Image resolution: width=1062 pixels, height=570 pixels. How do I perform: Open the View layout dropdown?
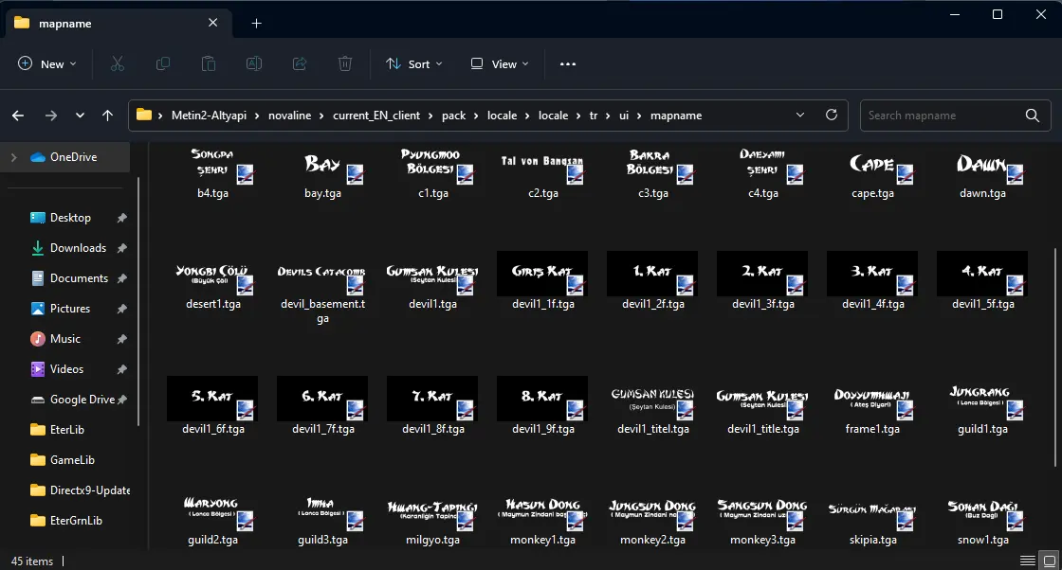pos(499,64)
